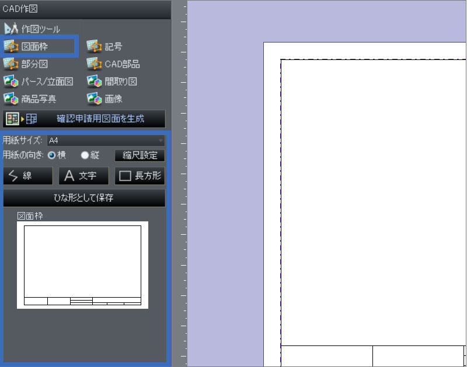Activate the 文字 text tool button
This screenshot has height=367, width=467.
(x=83, y=175)
